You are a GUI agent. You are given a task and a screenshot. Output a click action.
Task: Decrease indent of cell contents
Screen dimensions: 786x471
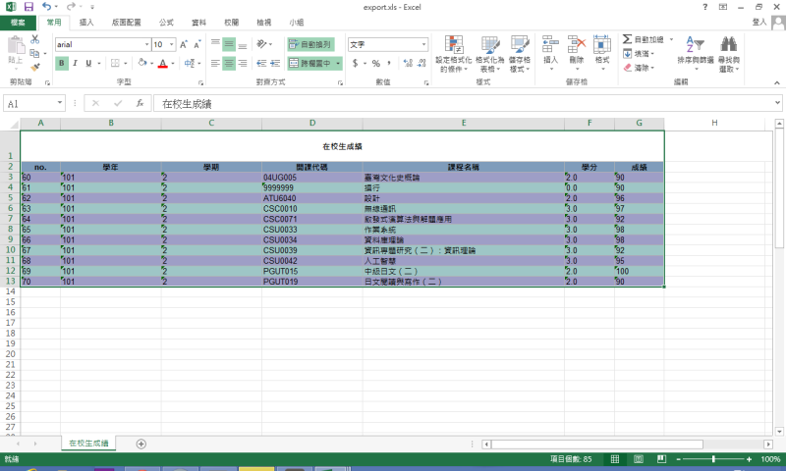[x=261, y=63]
